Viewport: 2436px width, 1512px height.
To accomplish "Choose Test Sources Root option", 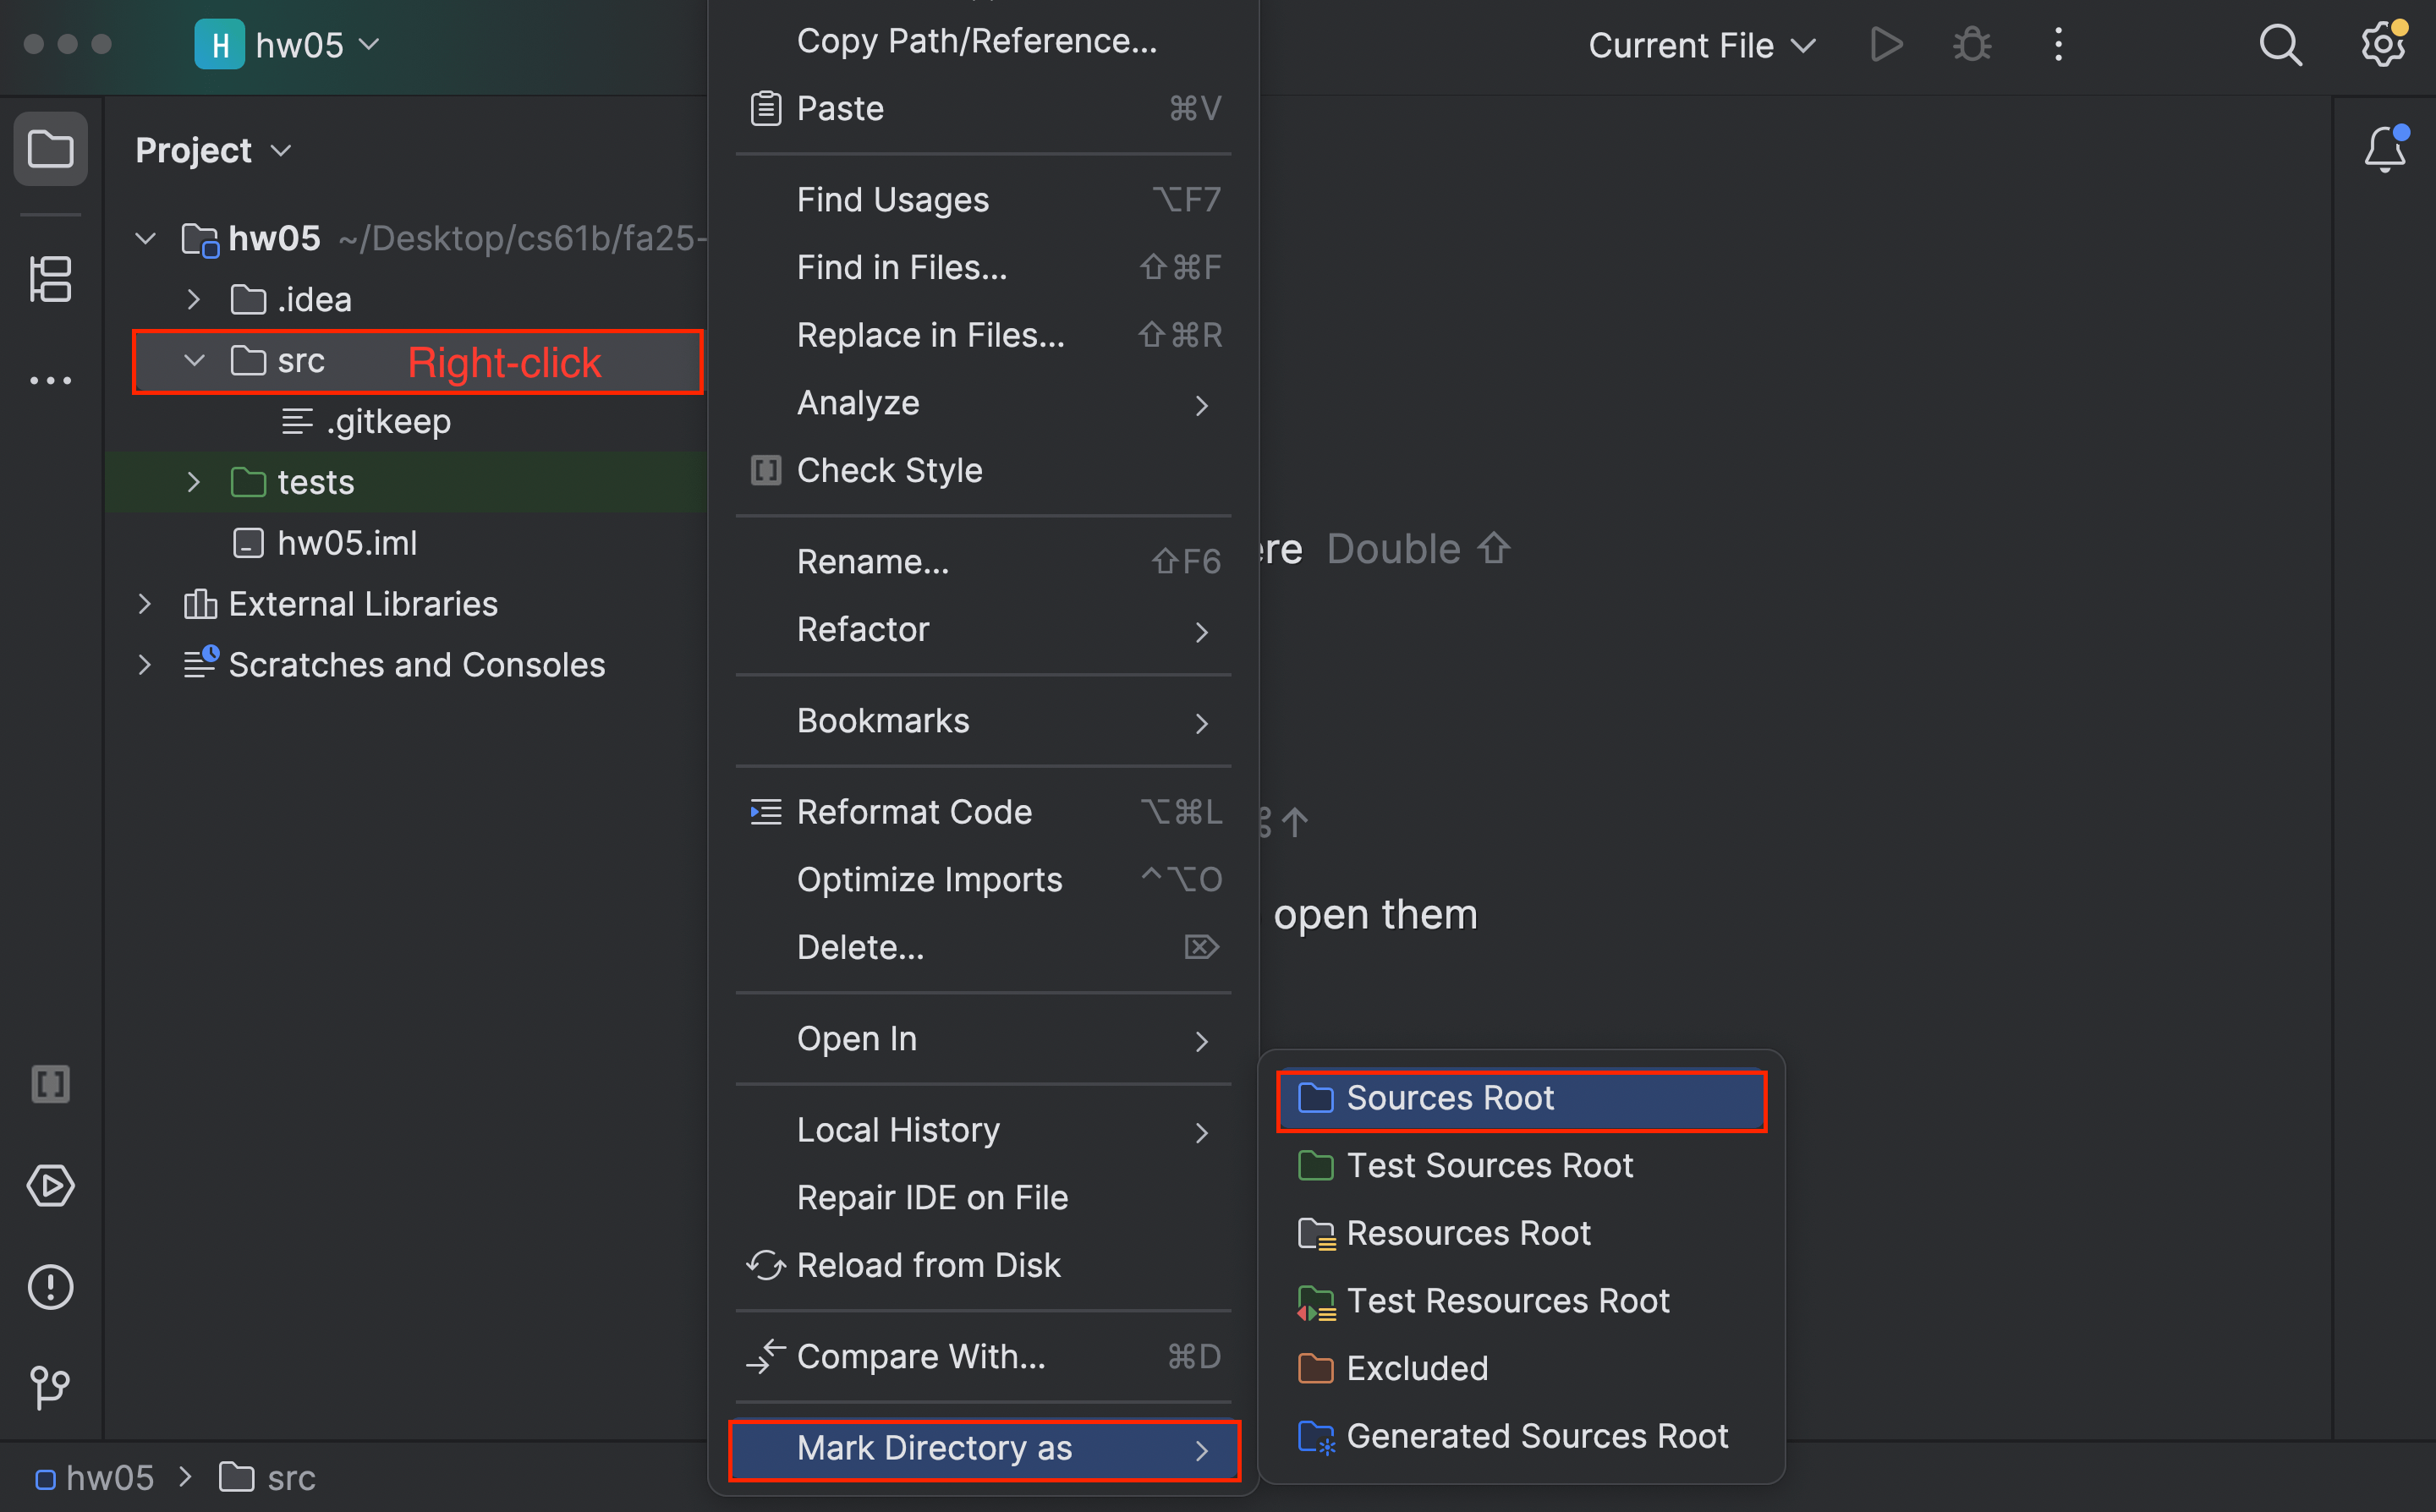I will (1489, 1166).
